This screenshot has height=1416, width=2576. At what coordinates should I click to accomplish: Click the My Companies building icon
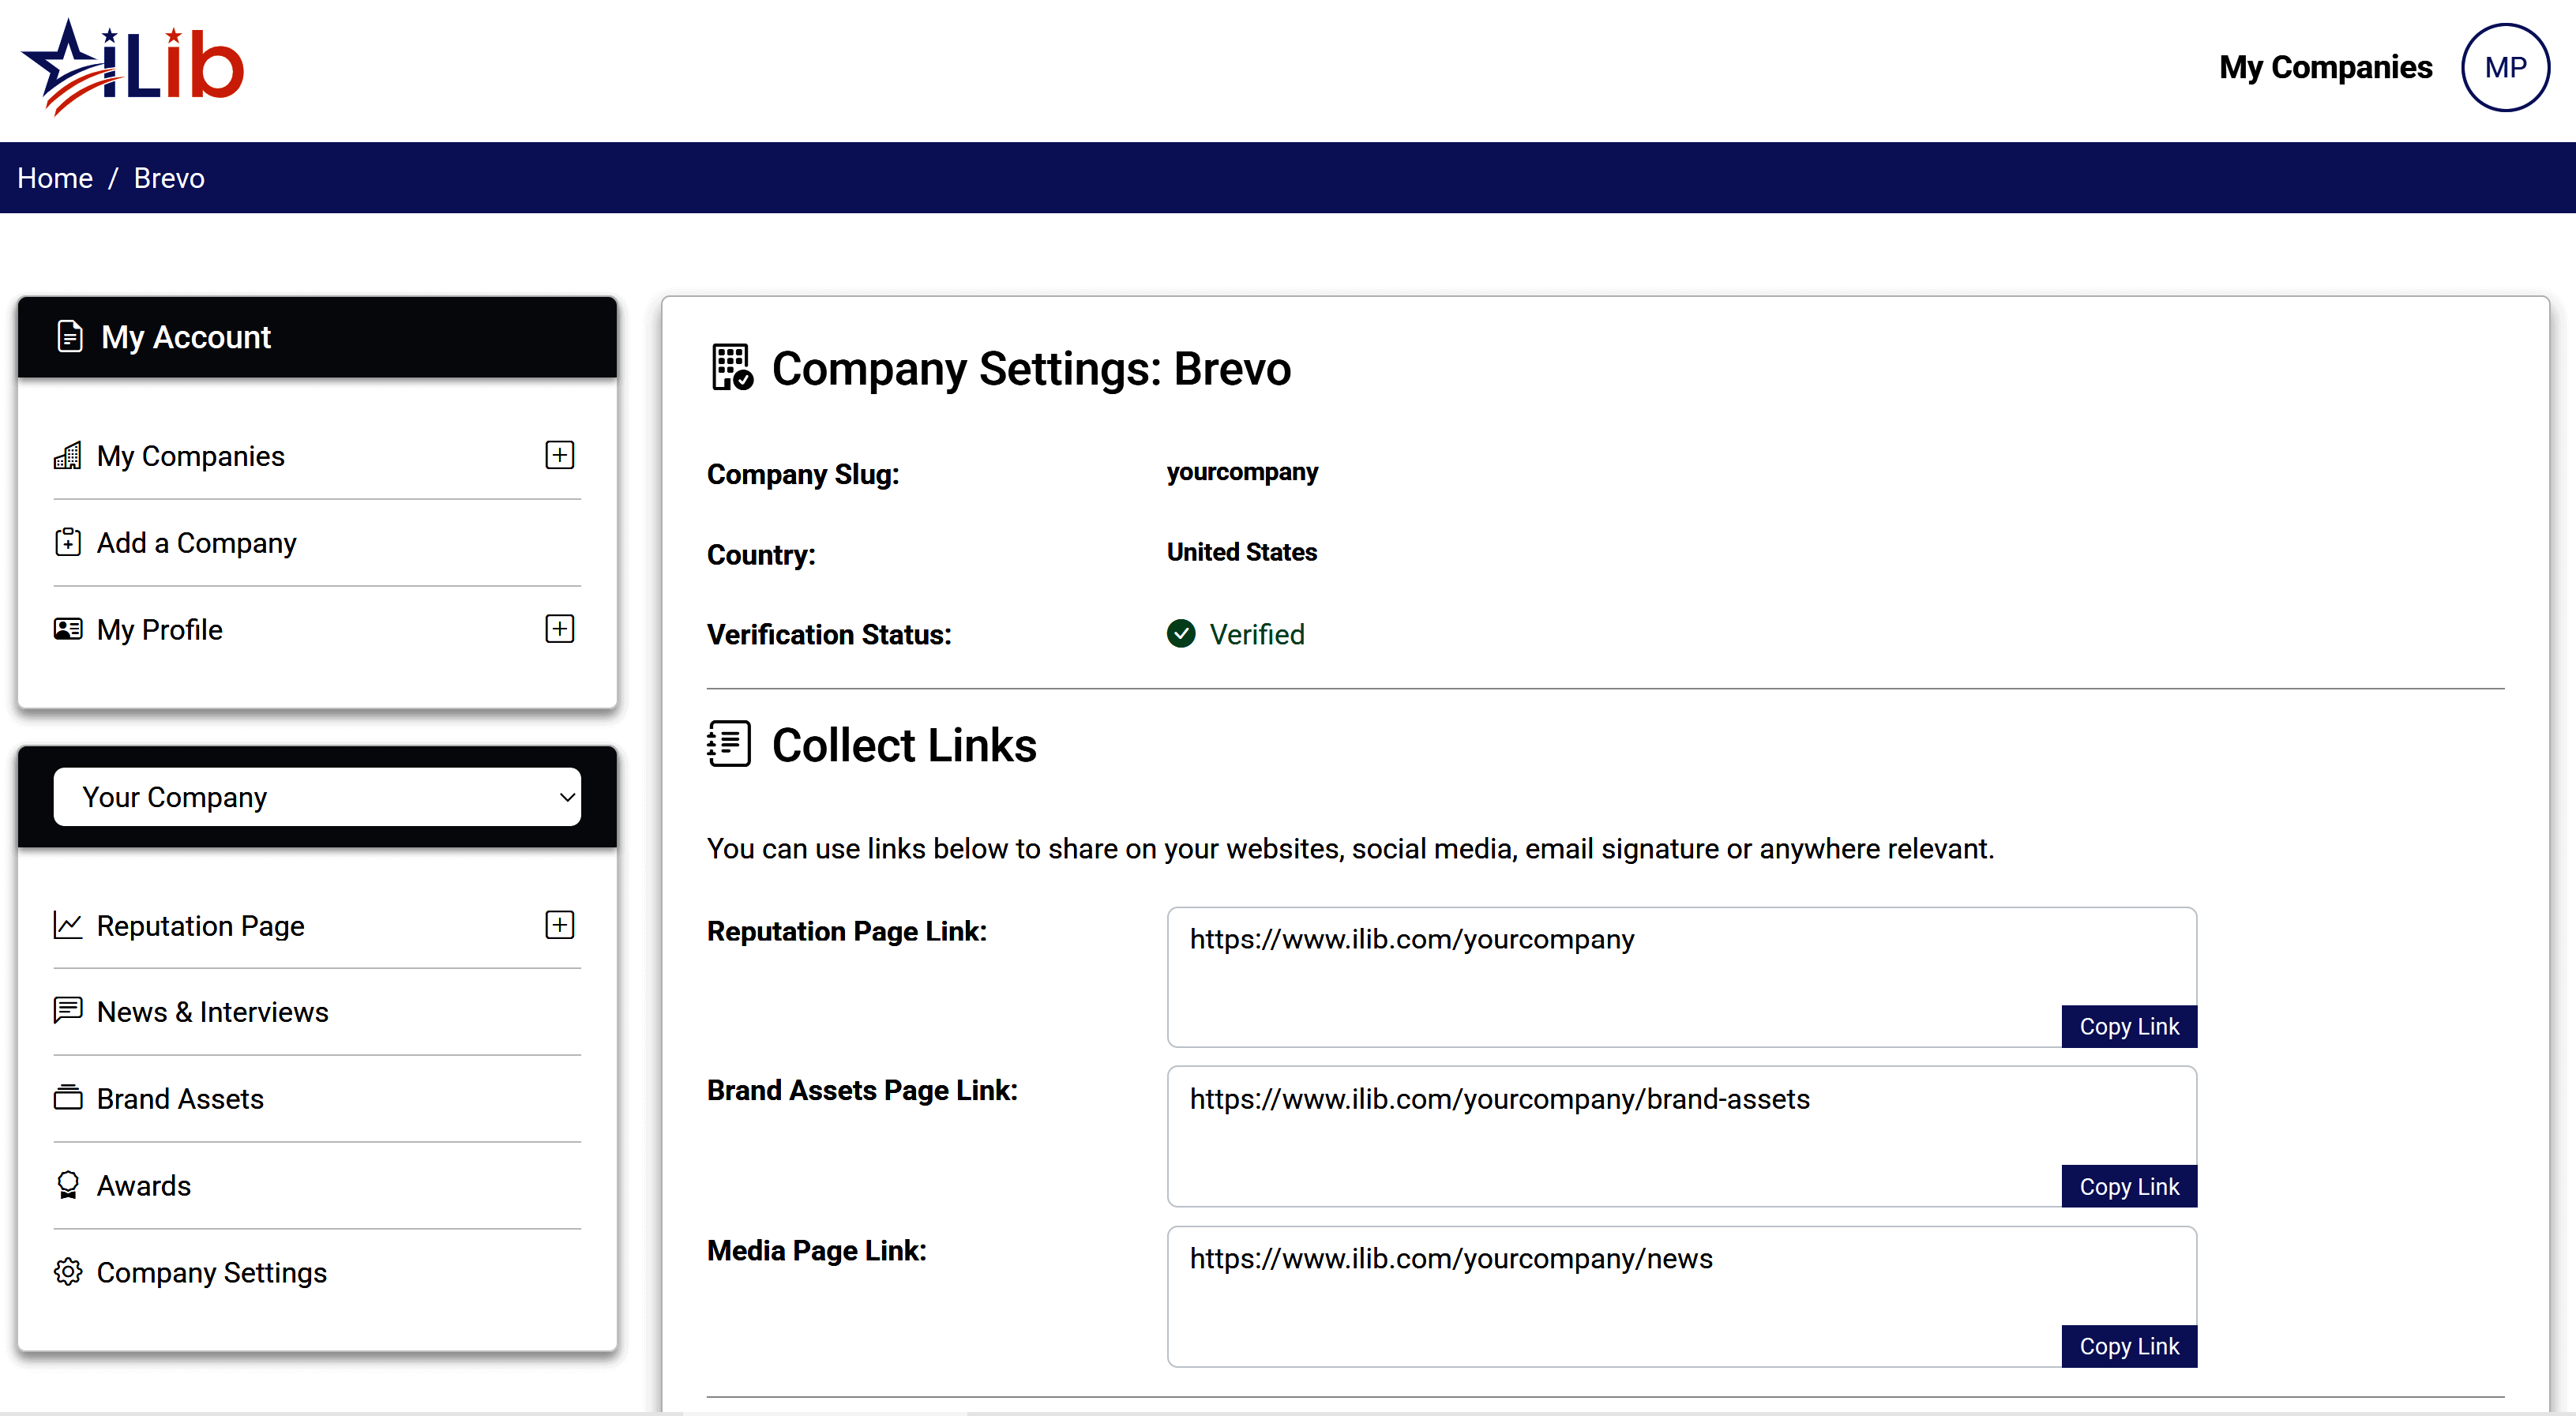(68, 456)
